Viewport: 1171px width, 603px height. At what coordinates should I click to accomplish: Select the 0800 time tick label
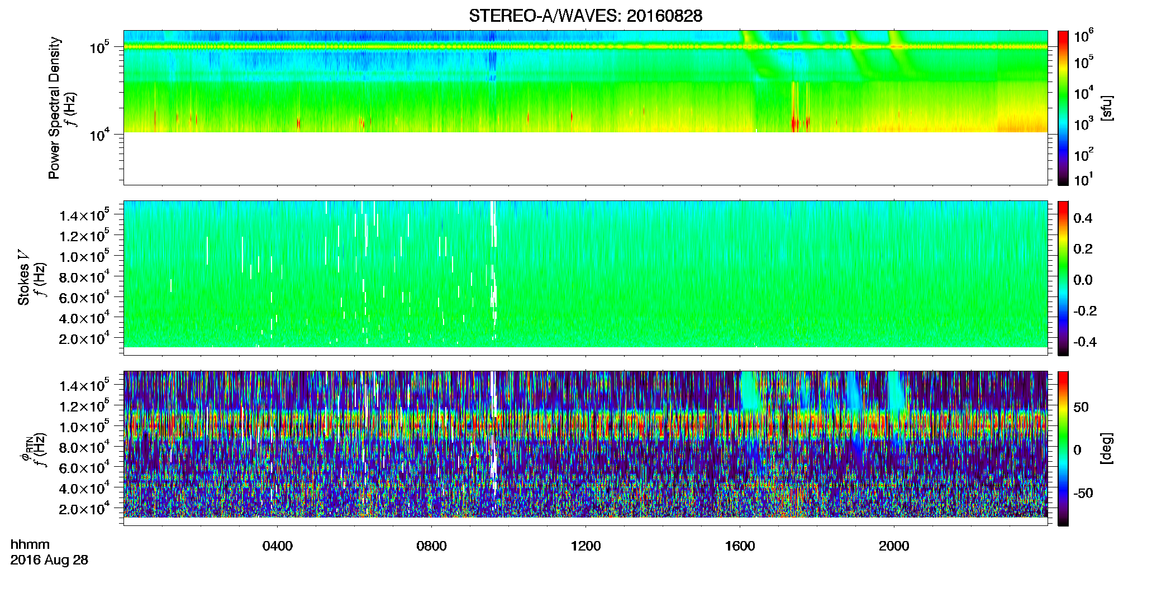[432, 546]
